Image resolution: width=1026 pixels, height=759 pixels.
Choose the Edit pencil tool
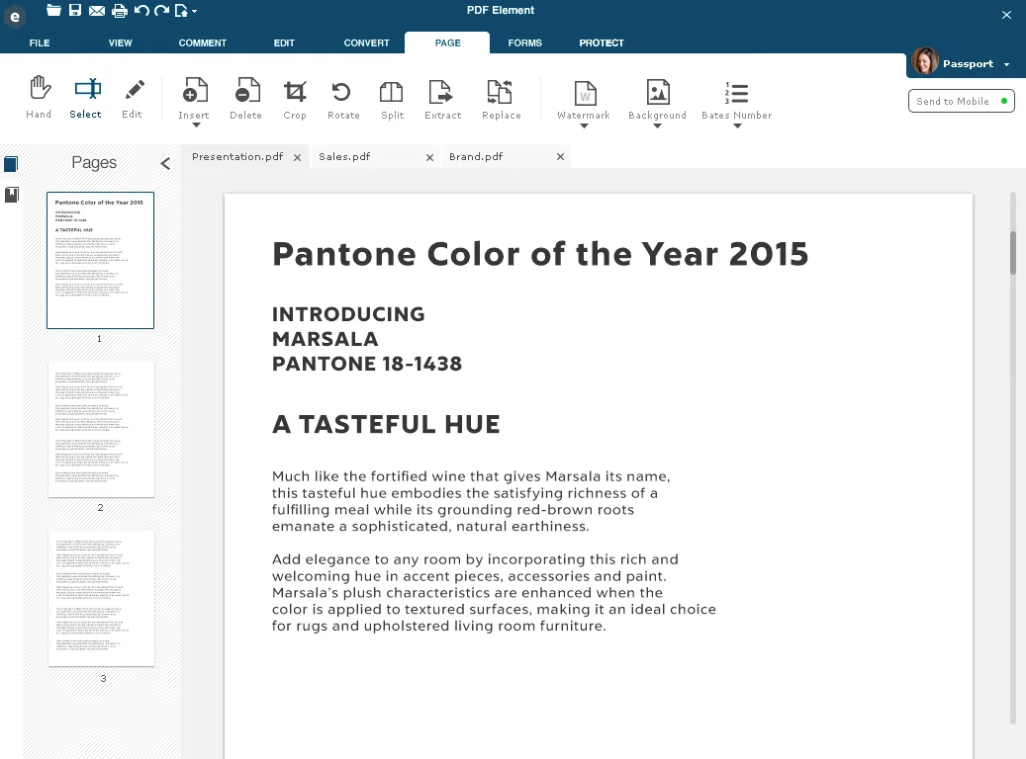pos(133,98)
